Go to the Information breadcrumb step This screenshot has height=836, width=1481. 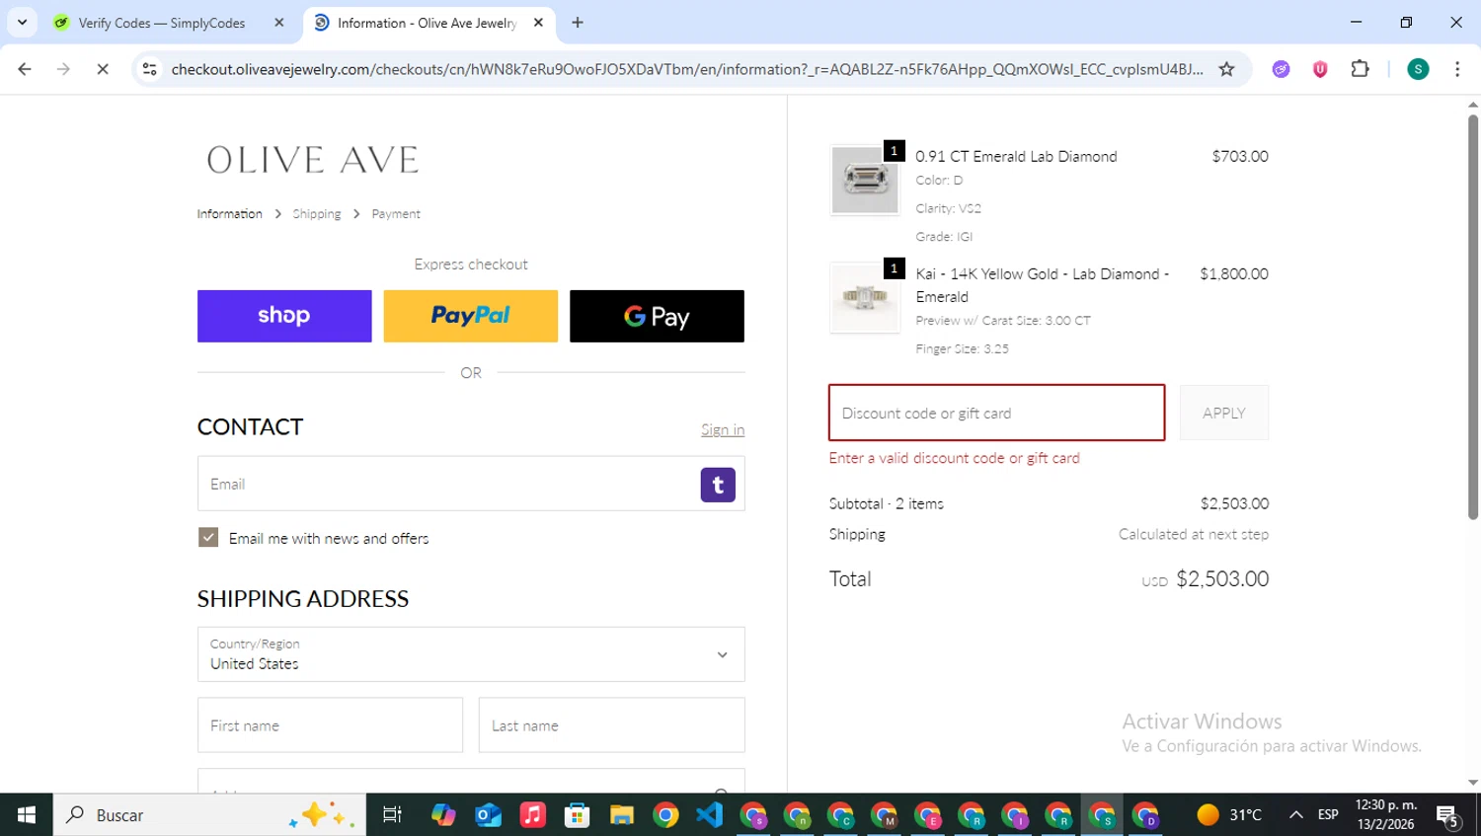coord(229,214)
